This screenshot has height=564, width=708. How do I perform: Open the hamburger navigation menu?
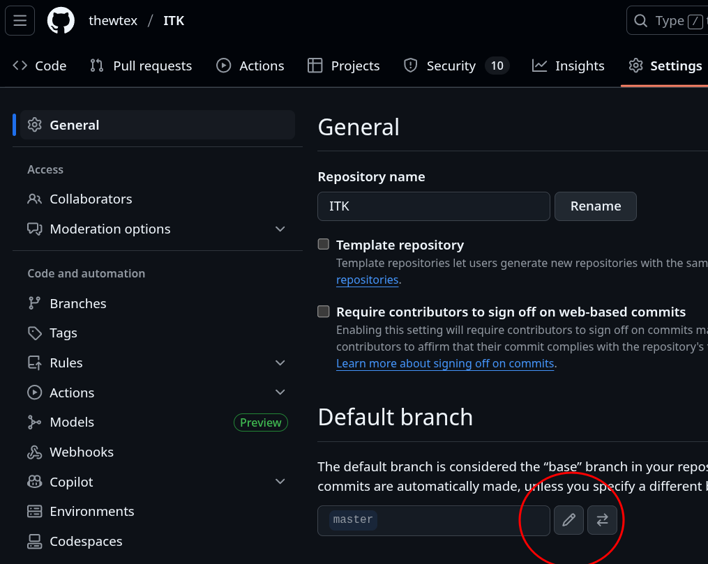(x=20, y=21)
